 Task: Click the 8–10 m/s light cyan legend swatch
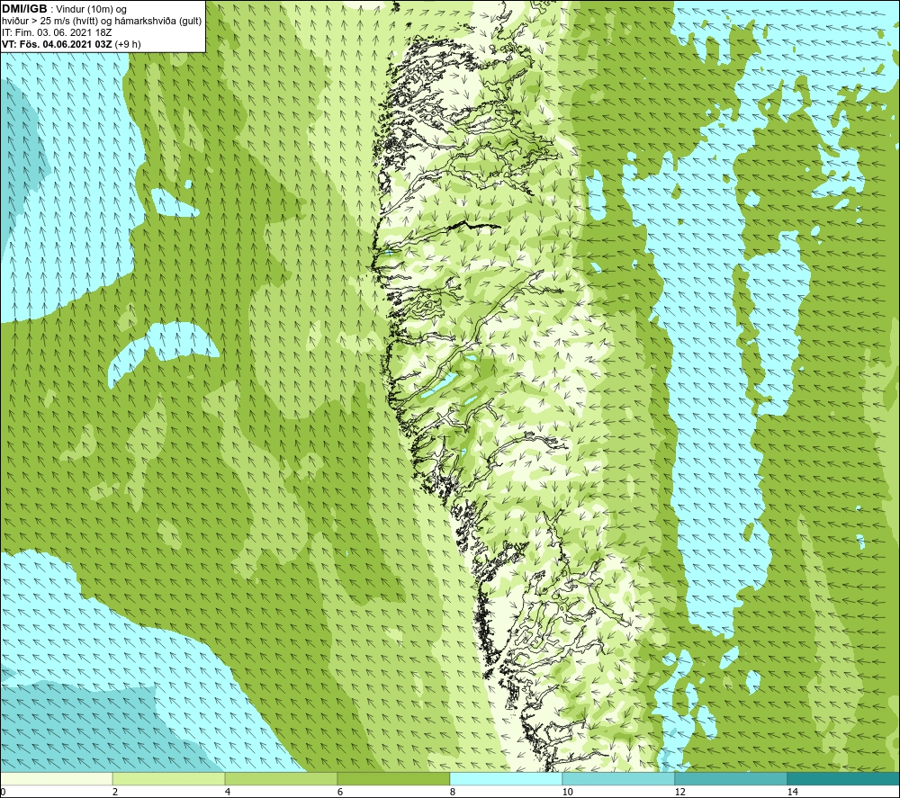tap(506, 778)
